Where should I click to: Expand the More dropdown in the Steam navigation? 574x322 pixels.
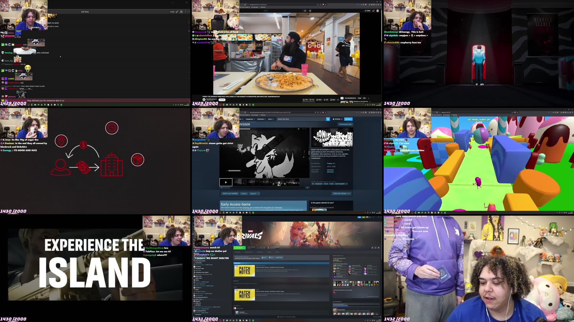pyautogui.click(x=271, y=119)
